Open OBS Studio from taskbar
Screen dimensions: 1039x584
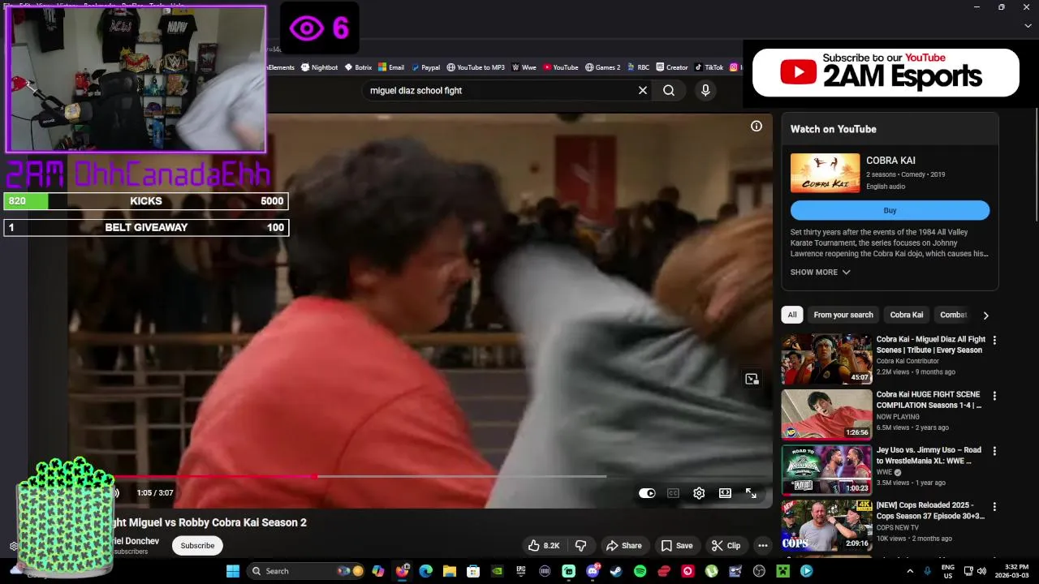coord(759,571)
